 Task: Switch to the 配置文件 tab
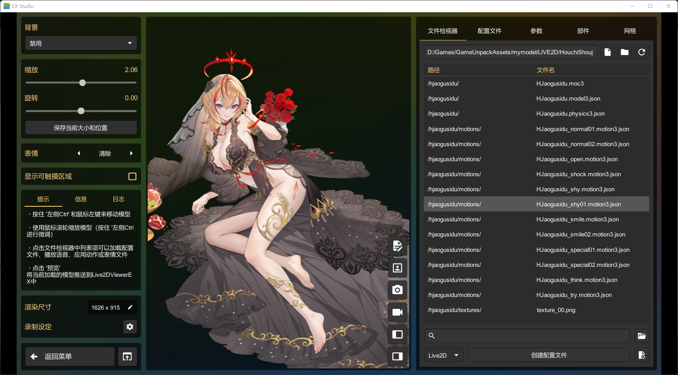[x=490, y=31]
